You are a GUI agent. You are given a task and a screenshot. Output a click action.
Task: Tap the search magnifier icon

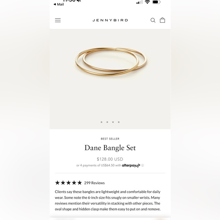pos(153,20)
